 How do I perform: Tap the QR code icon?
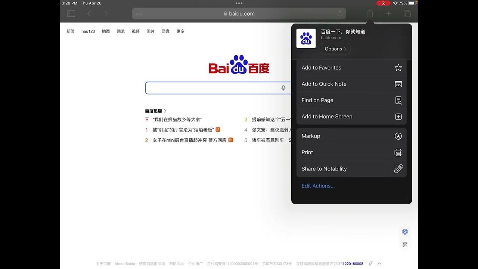point(405,244)
